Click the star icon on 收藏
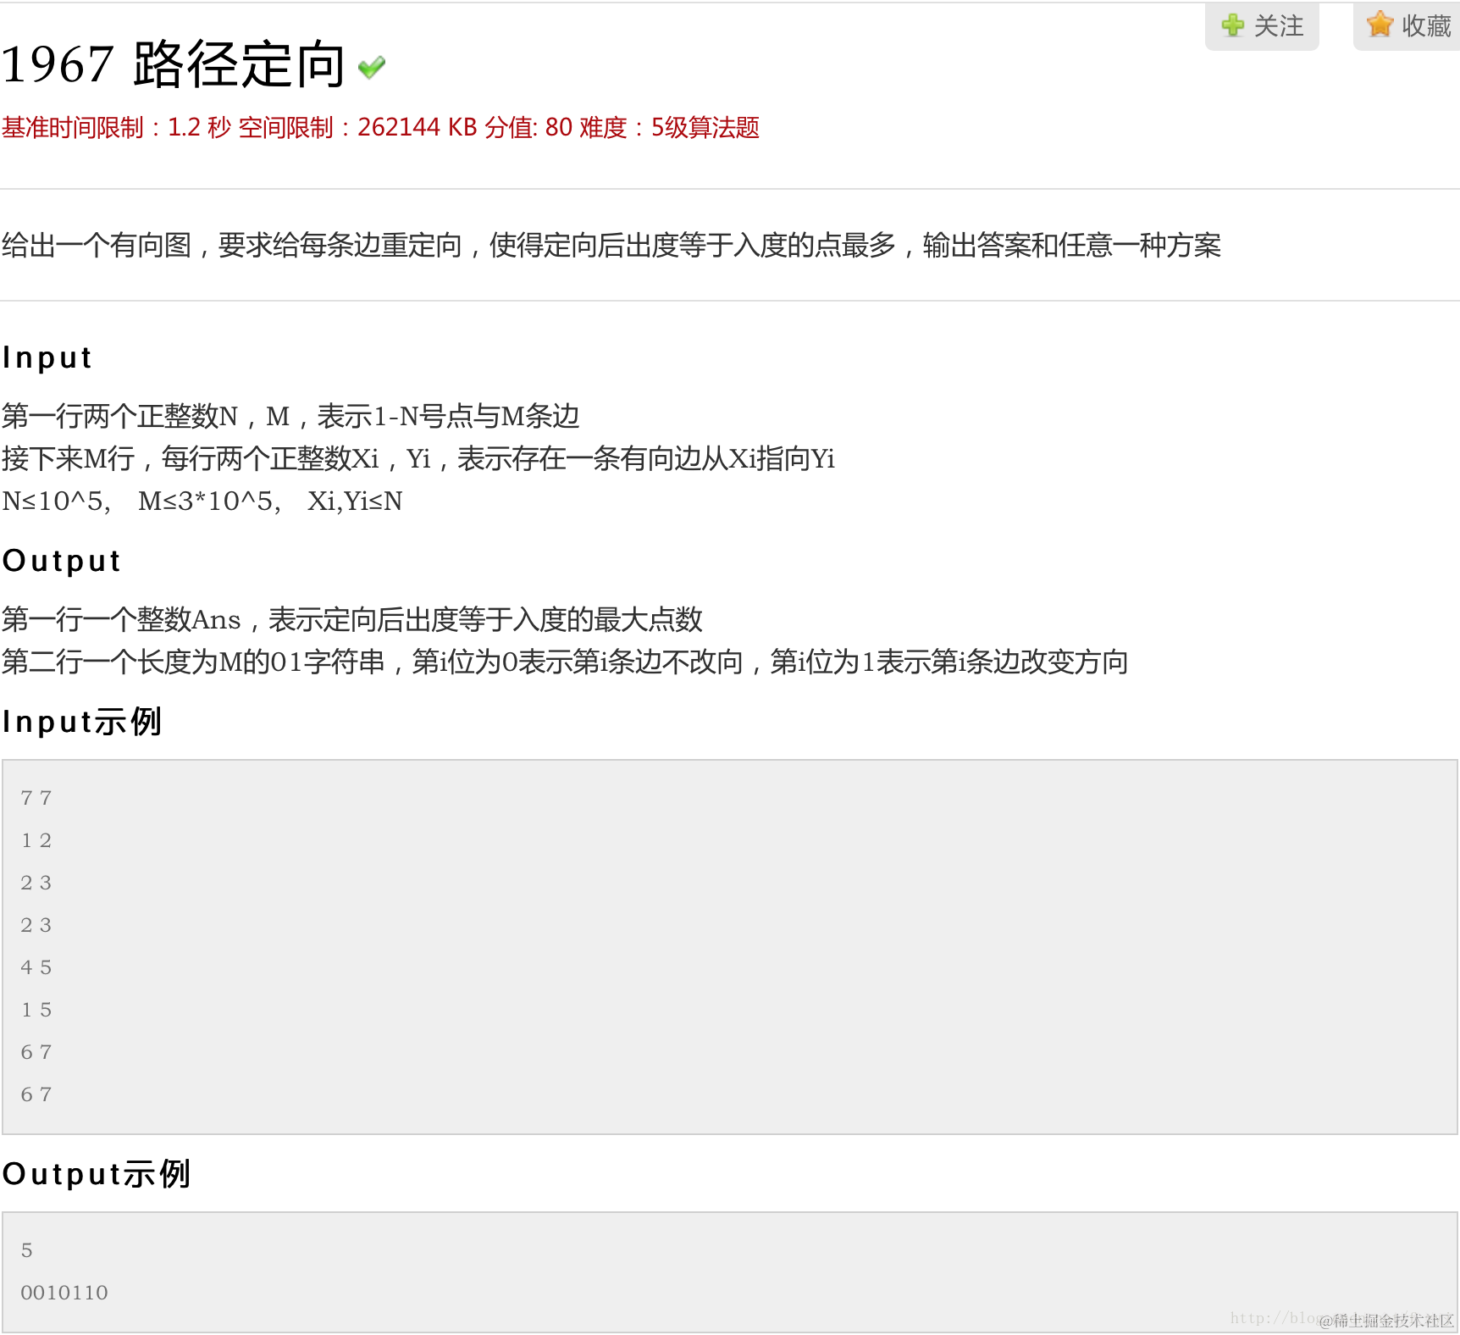The width and height of the screenshot is (1460, 1335). click(1380, 25)
